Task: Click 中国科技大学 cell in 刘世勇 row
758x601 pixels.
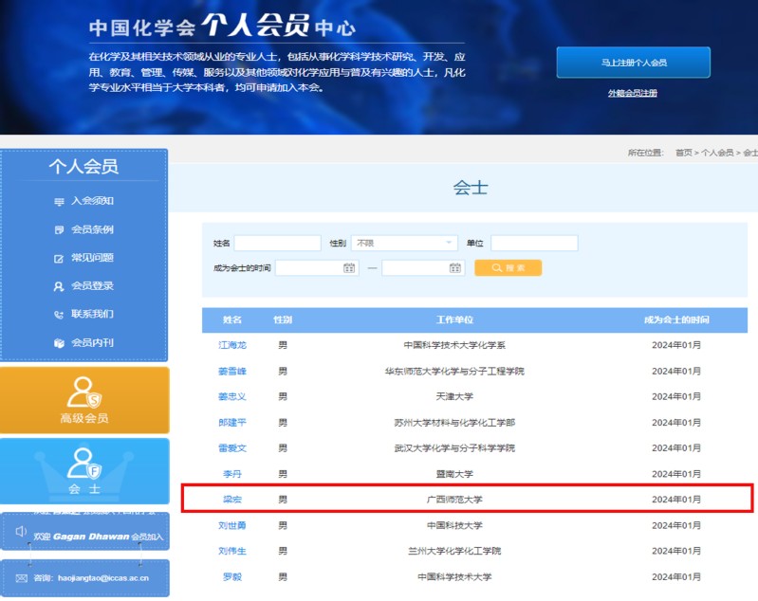Action: [454, 525]
